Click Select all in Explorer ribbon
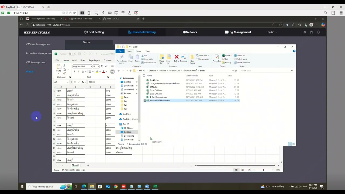The image size is (345, 194). point(239,56)
